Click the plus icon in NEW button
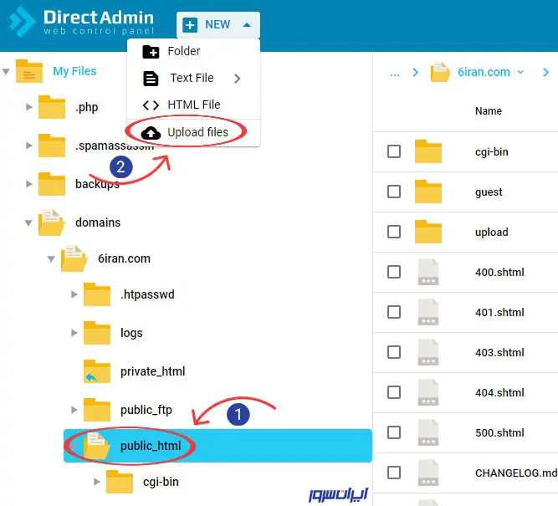 click(x=190, y=25)
